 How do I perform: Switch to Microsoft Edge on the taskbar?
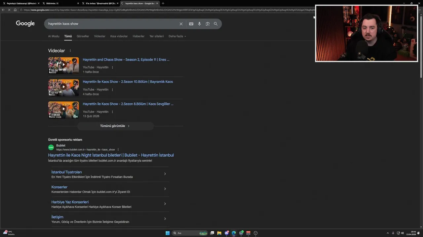[234, 233]
